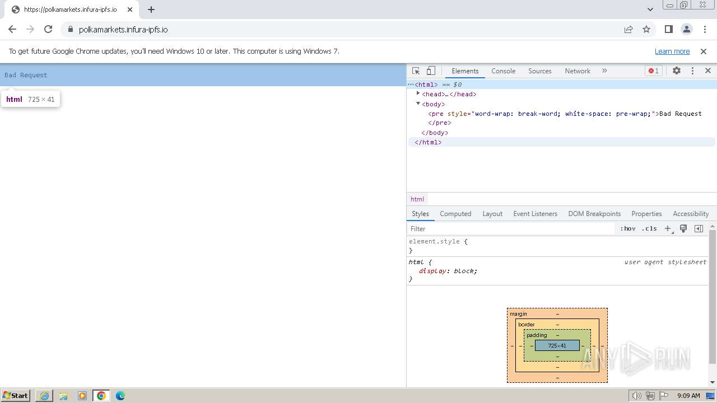Click the share page icon
Viewport: 717px width, 403px height.
click(628, 29)
